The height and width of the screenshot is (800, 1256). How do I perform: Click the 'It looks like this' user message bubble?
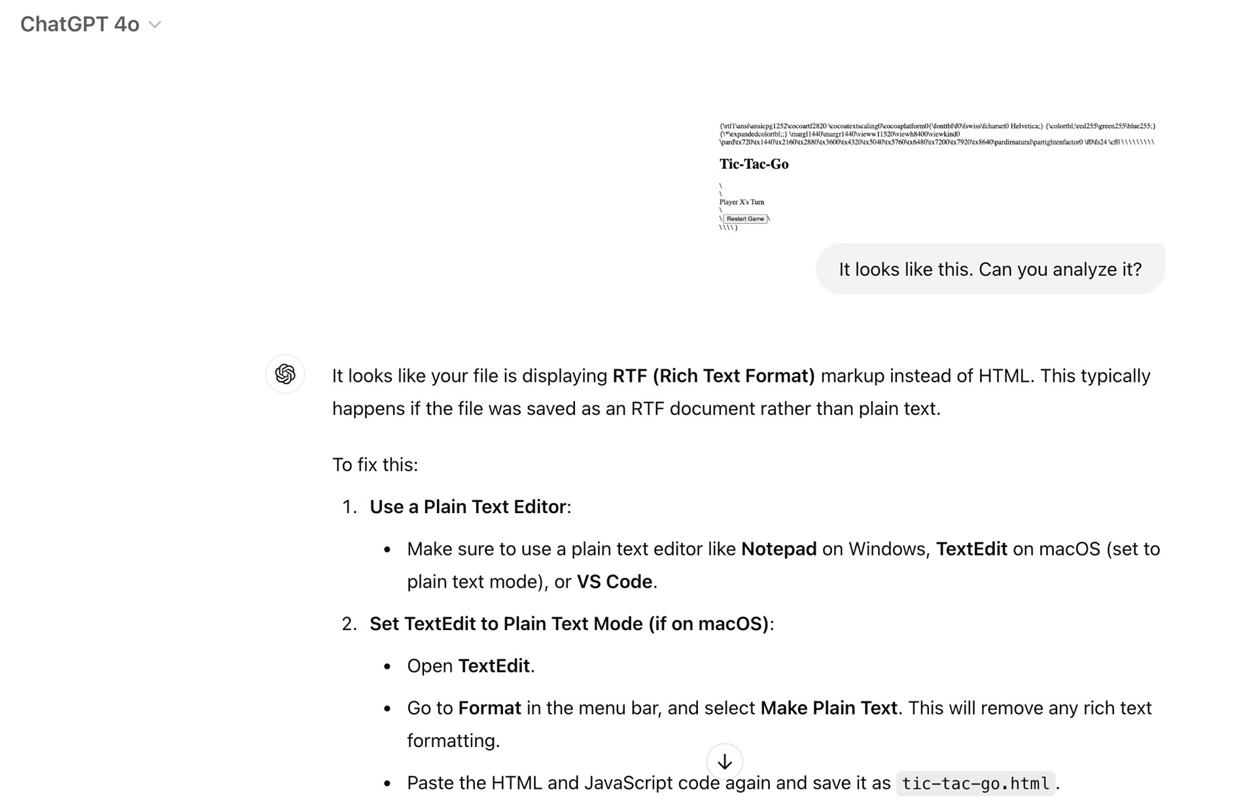990,269
